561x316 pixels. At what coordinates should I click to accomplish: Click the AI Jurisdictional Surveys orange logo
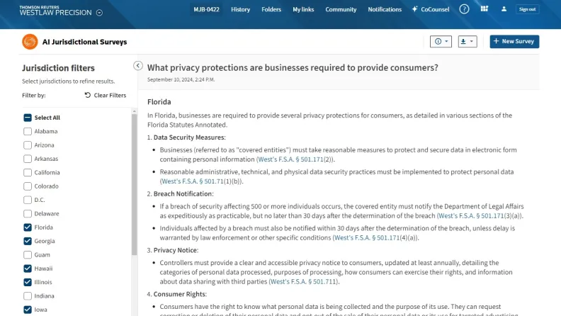click(x=30, y=42)
